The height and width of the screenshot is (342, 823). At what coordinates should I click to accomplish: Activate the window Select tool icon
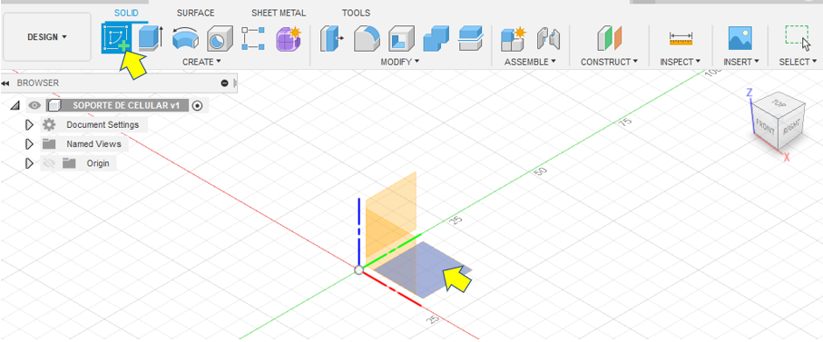click(x=798, y=38)
